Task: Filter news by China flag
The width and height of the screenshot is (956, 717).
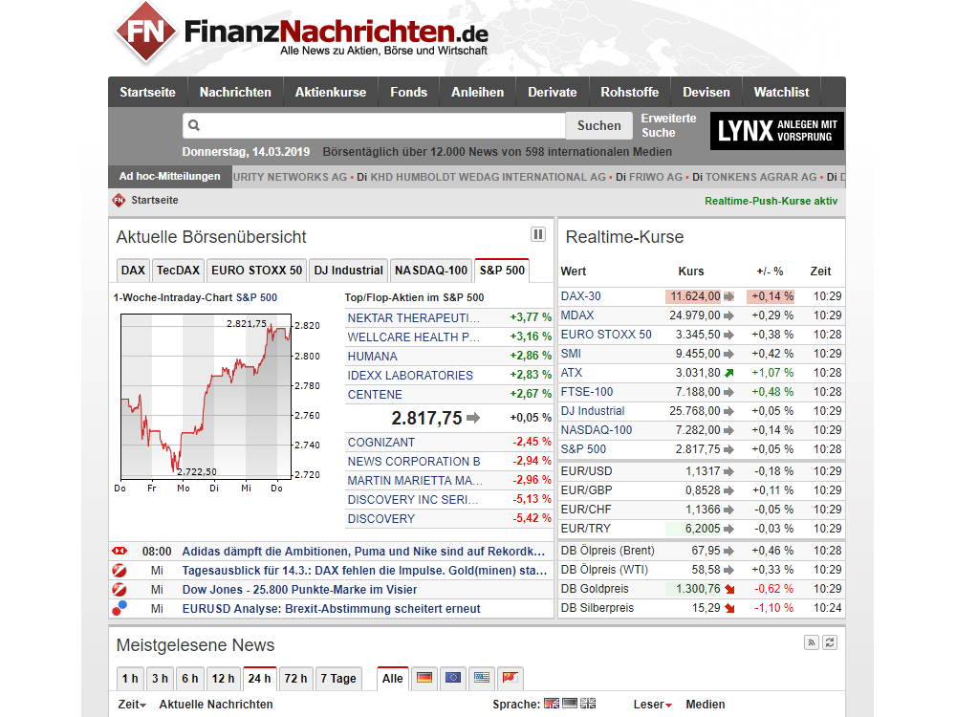Action: pos(511,678)
